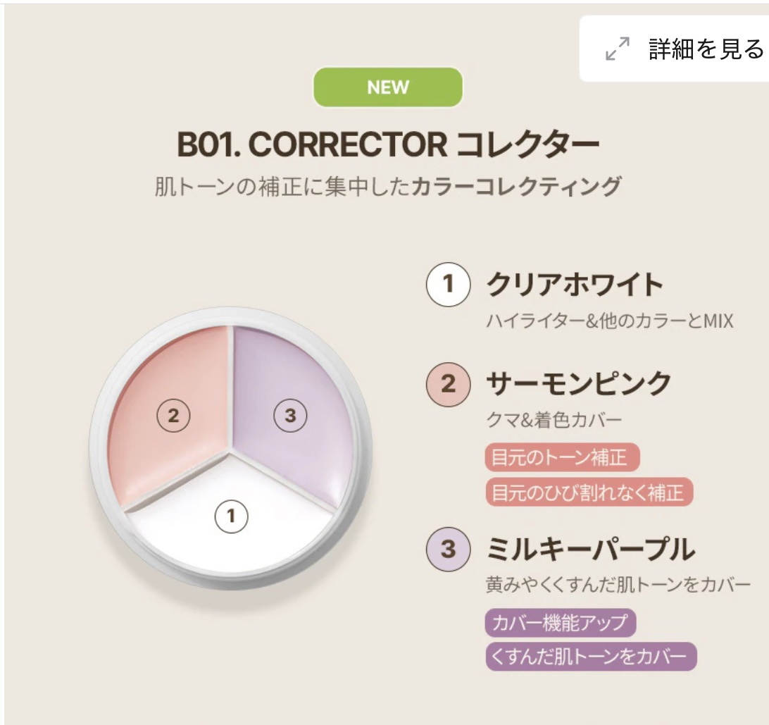Open the 詳細を見る details button

674,49
